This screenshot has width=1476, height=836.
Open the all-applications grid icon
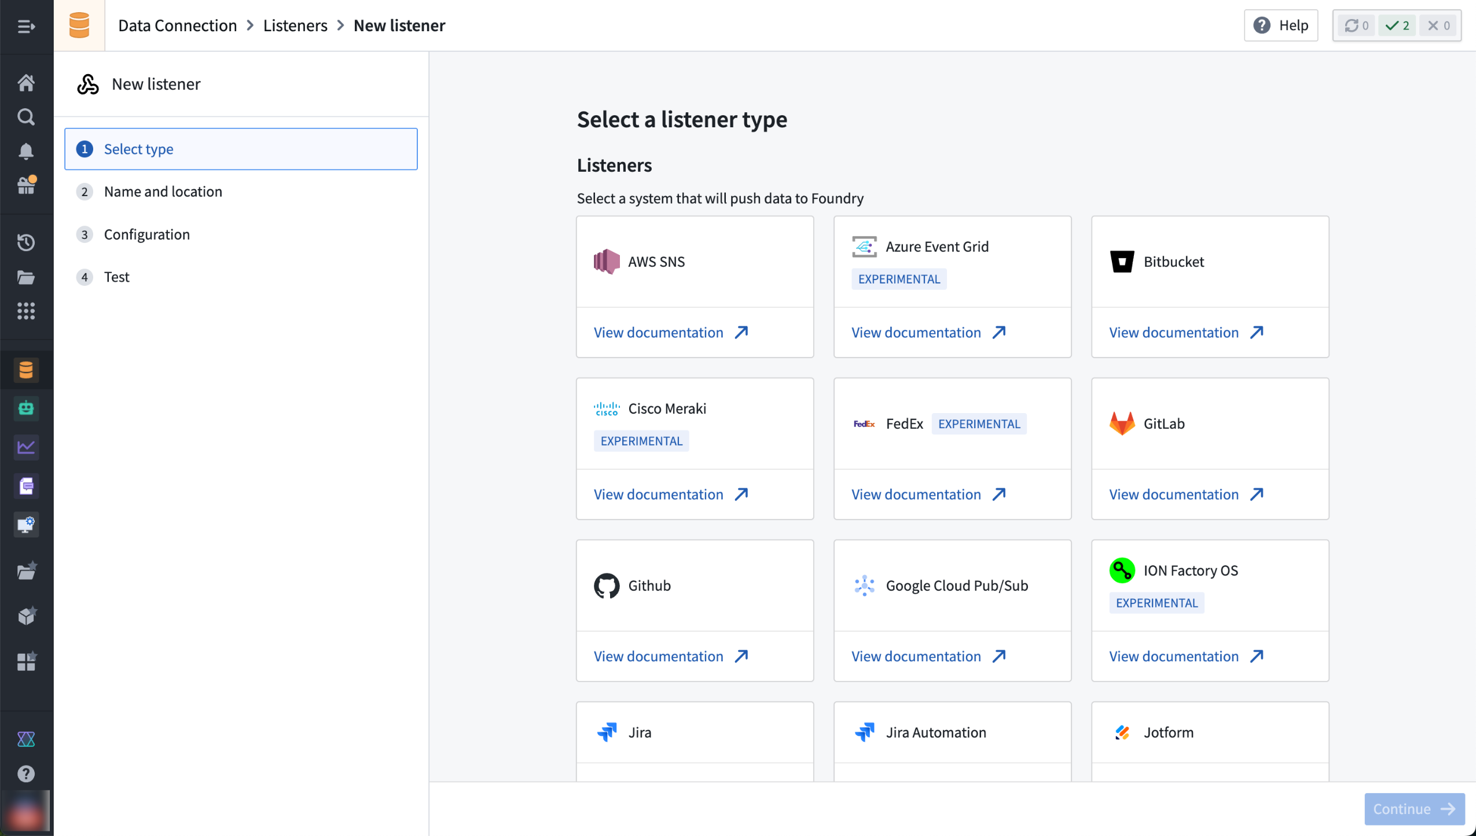(26, 311)
